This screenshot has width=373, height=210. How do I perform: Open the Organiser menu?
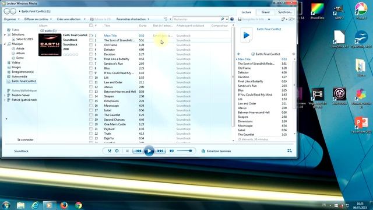(12, 19)
